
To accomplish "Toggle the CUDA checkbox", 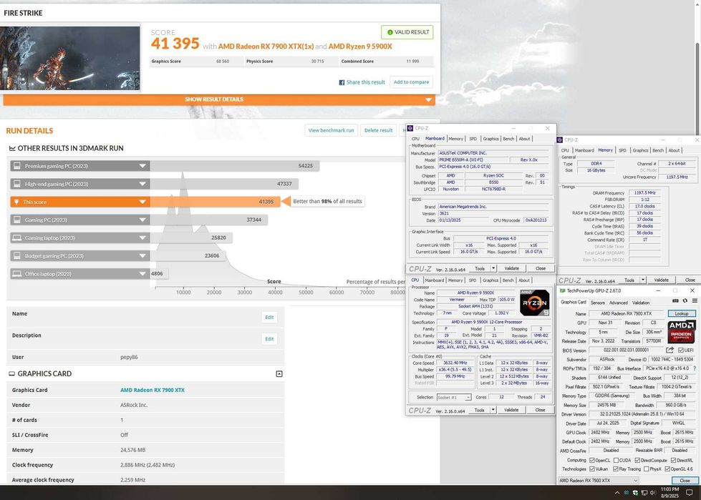I will coord(616,460).
